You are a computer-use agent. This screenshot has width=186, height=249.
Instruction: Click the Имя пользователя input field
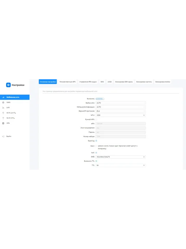(120, 128)
